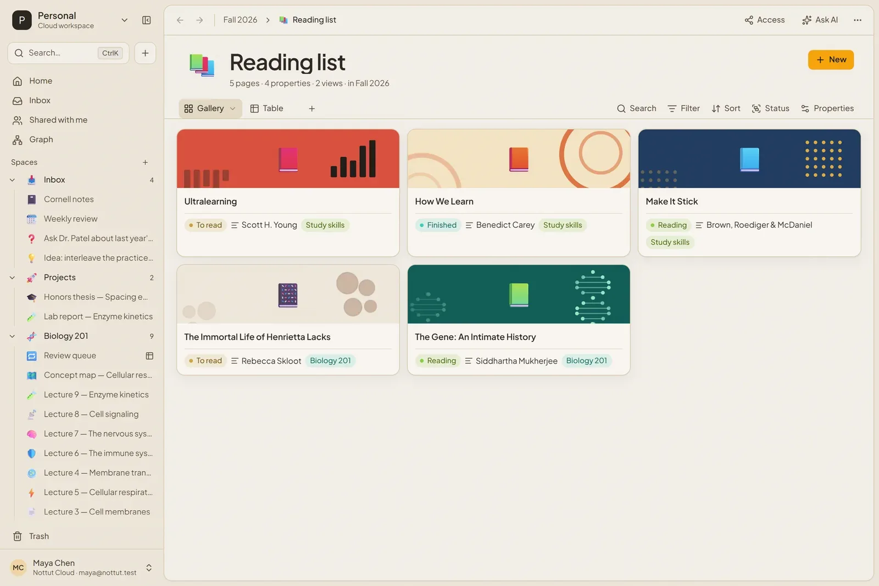
Task: Open the Access sharing settings
Action: (x=765, y=20)
